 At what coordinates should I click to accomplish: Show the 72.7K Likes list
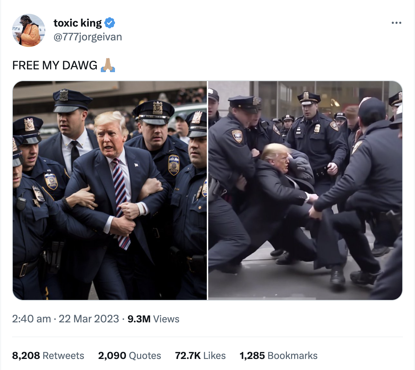click(x=200, y=356)
